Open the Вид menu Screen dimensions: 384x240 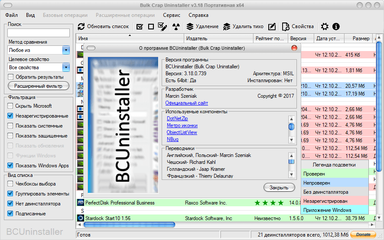click(30, 15)
